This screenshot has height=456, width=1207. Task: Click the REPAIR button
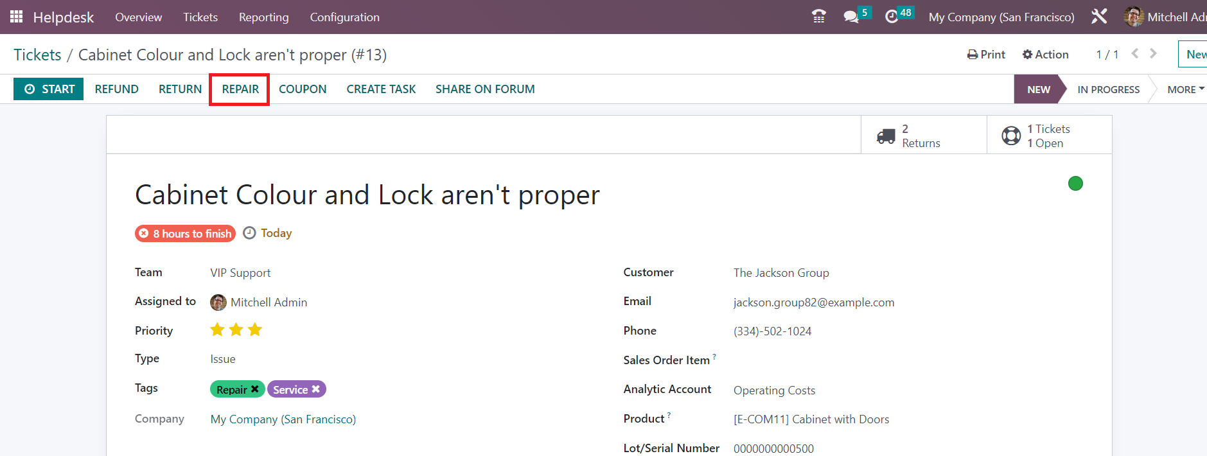[x=240, y=89]
